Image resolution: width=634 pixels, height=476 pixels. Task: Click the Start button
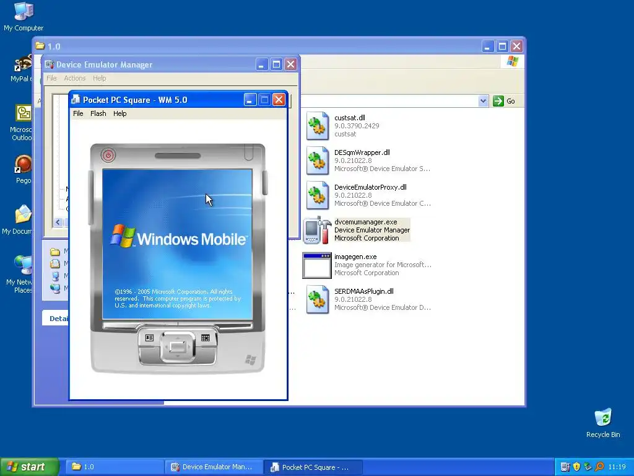click(29, 467)
